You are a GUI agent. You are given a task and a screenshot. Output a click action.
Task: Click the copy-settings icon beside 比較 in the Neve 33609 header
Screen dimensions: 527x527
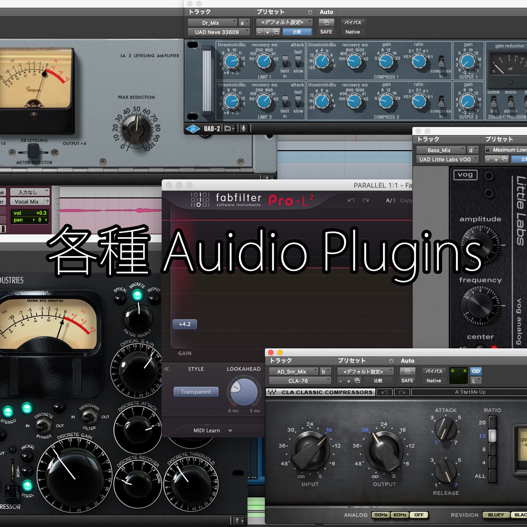click(x=276, y=32)
